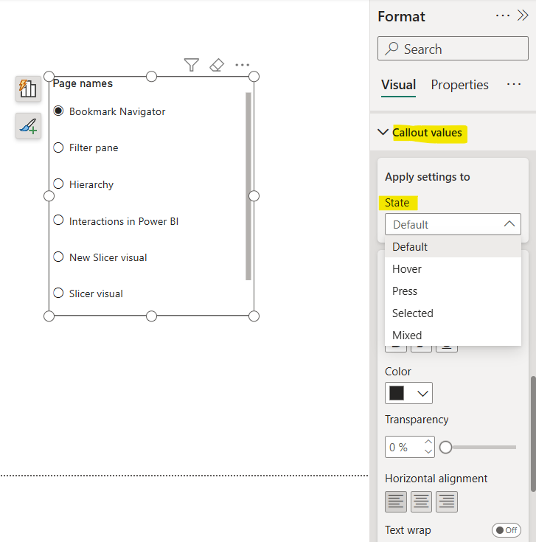Open slicer visual more options ellipsis
536x542 pixels.
243,65
